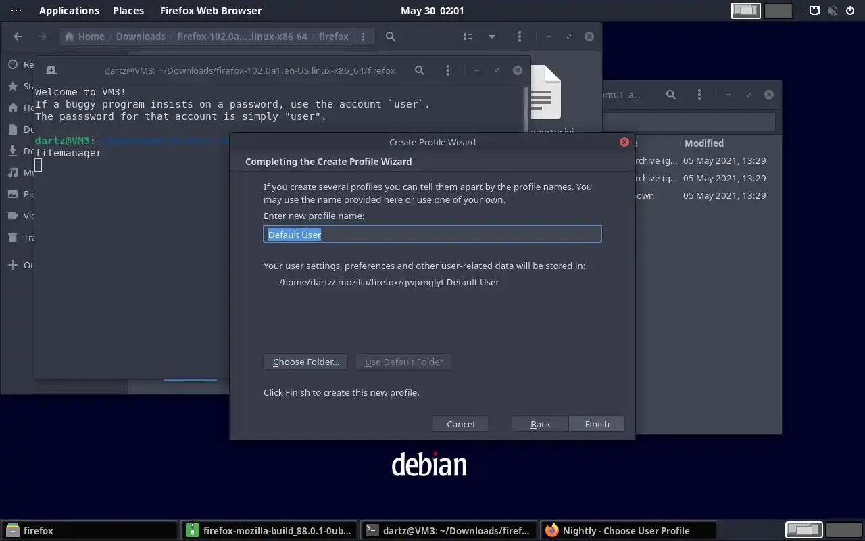Image resolution: width=865 pixels, height=541 pixels.
Task: Switch to dartz@VM3 terminal in taskbar
Action: 449,531
